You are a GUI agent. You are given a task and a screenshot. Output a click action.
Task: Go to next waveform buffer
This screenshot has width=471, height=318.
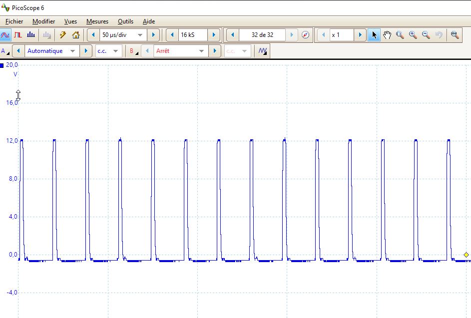tap(292, 35)
